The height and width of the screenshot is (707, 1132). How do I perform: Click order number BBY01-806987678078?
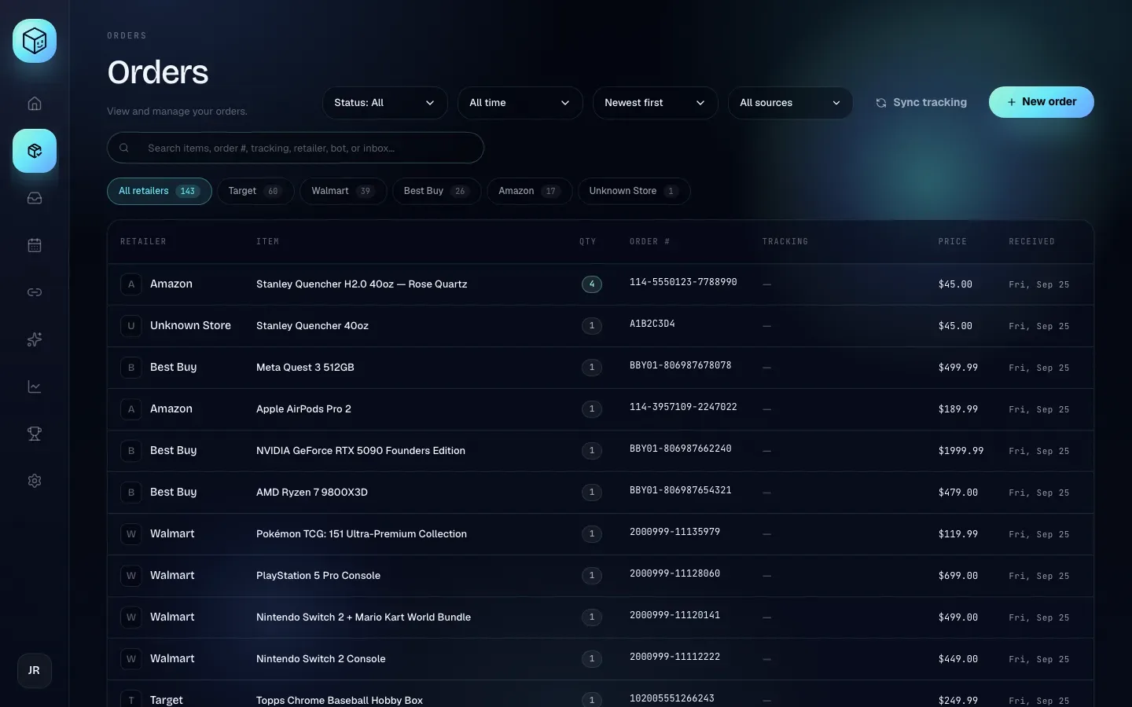tap(681, 365)
